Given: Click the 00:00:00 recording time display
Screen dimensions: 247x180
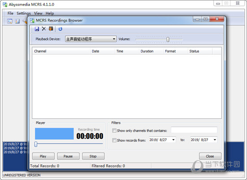Looking at the screenshot, I should [90, 136].
